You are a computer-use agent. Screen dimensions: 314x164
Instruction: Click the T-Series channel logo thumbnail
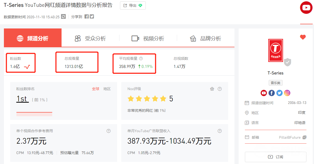pyautogui.click(x=275, y=50)
